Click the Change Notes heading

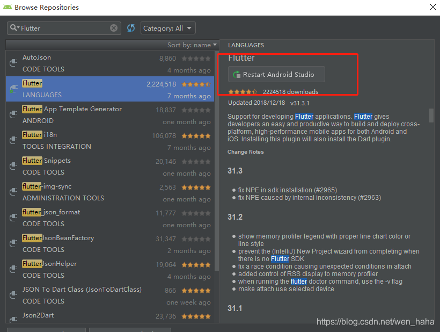click(x=246, y=151)
